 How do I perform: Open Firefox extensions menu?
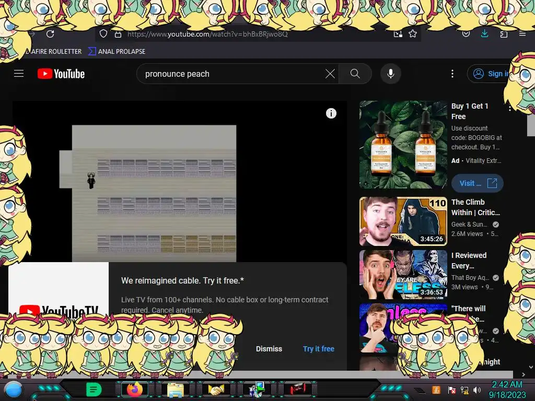504,34
